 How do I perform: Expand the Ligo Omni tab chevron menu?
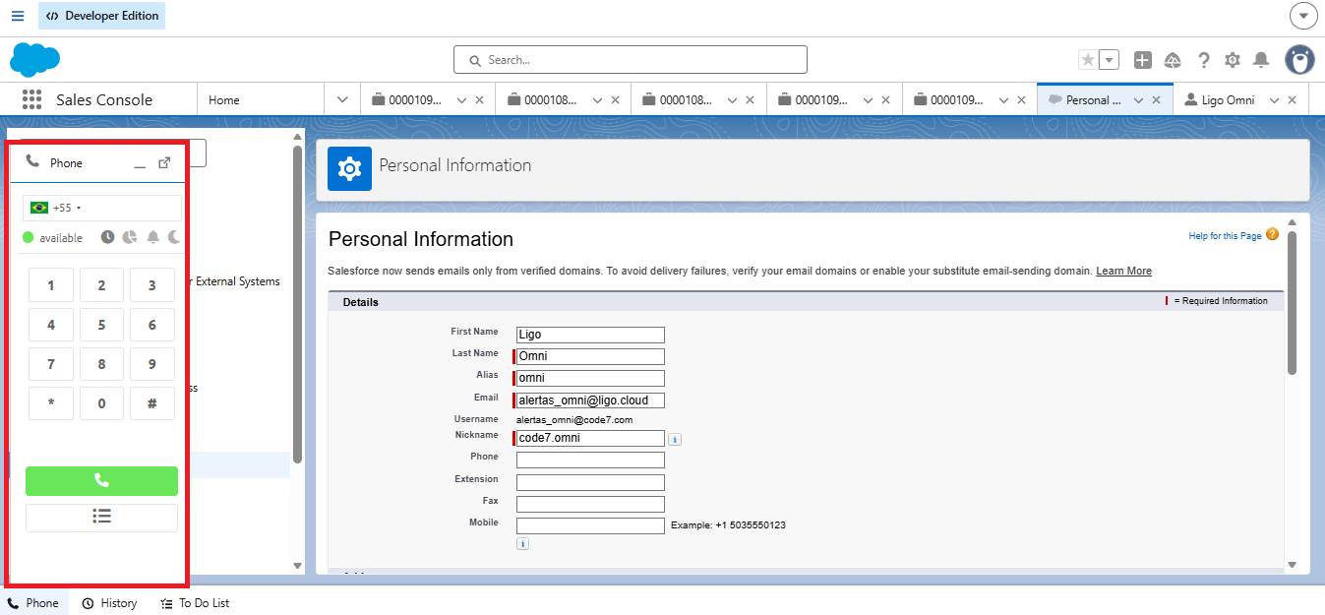coord(1274,100)
